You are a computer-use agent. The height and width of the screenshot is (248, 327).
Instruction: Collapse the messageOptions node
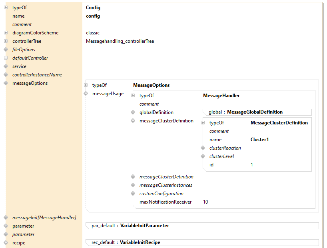[6, 83]
